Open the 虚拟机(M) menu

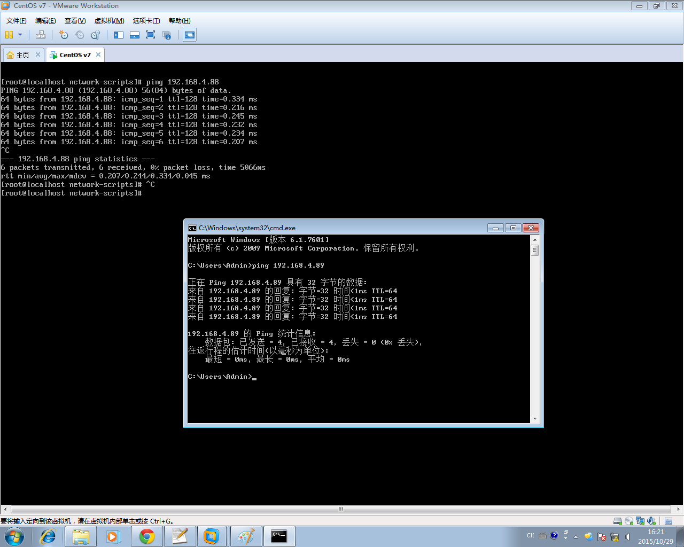(x=109, y=21)
